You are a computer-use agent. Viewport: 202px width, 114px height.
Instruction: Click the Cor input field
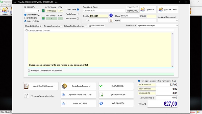99,21
